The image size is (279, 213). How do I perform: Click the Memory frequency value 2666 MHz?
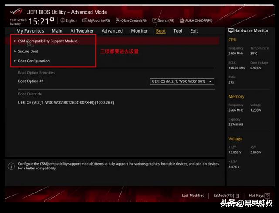tap(235, 110)
